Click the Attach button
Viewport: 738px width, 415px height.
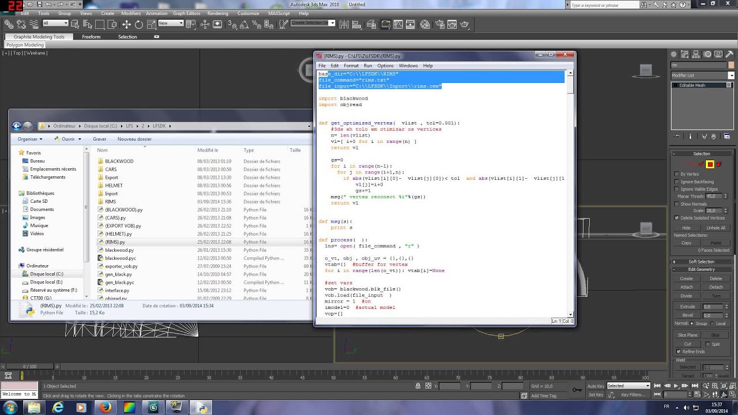pos(686,287)
